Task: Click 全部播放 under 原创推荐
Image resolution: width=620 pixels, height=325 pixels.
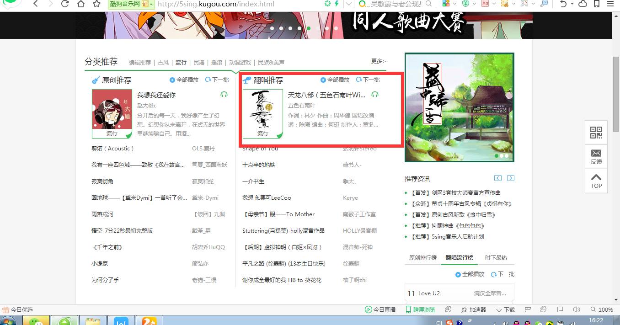Action: pos(184,80)
